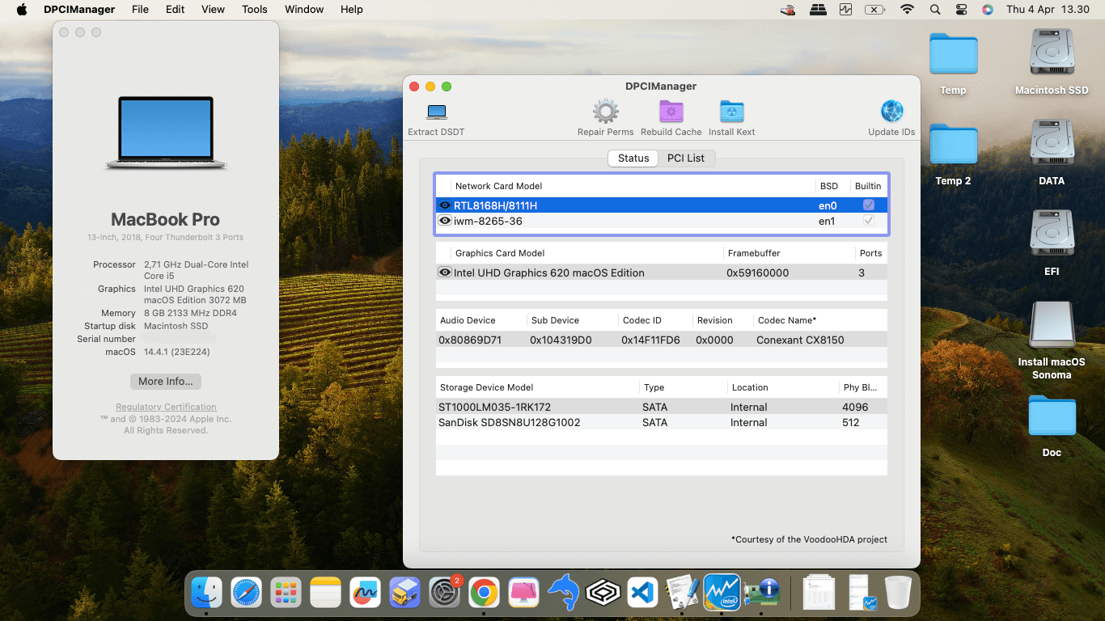Open the Wi-Fi menu bar icon

(907, 10)
